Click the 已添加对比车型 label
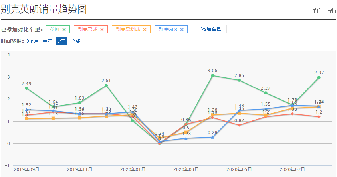The height and width of the screenshot is (177, 337). [x=22, y=29]
